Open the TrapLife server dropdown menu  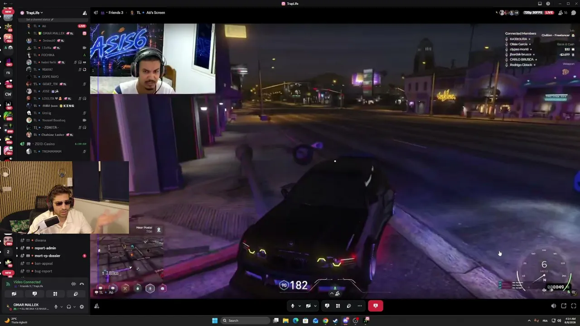[34, 13]
